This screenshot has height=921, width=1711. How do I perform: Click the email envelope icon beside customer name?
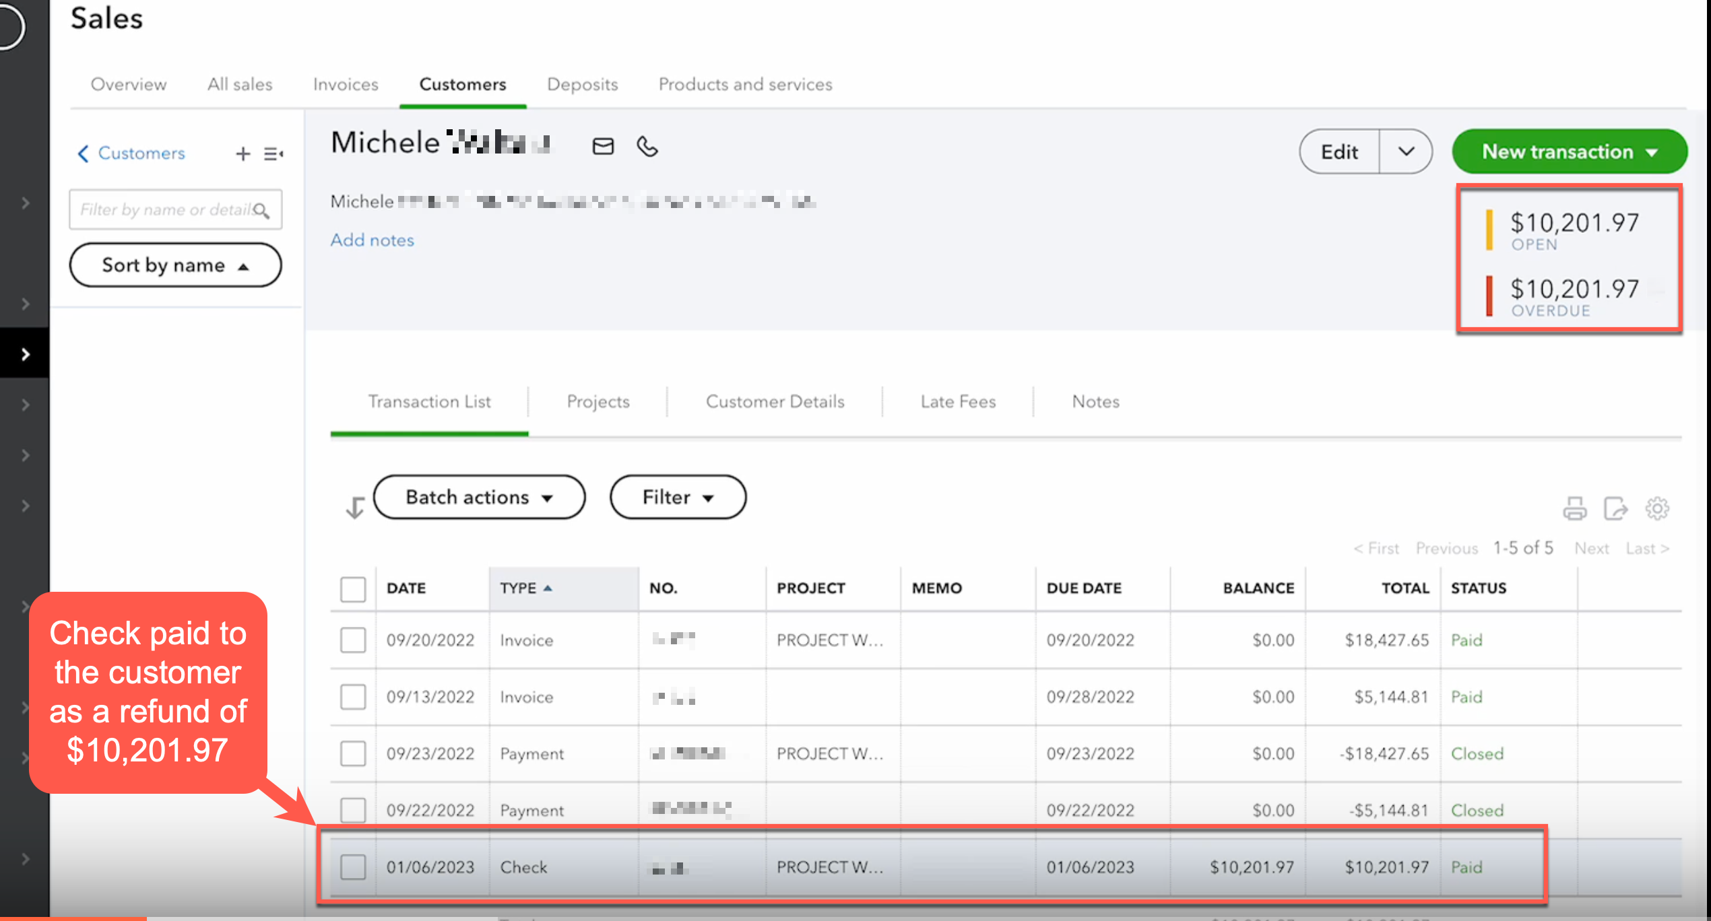[x=603, y=146]
